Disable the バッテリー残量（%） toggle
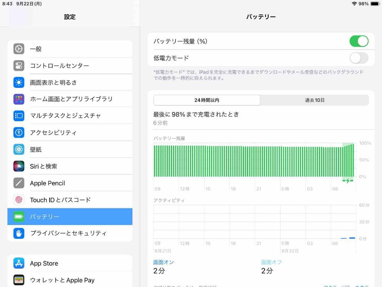The width and height of the screenshot is (382, 287). tap(359, 41)
